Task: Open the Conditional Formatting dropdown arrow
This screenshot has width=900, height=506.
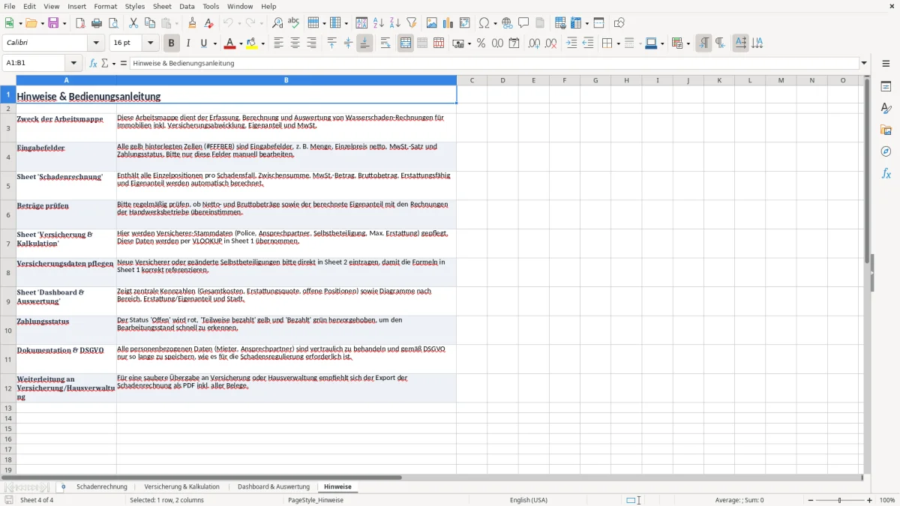Action: (x=688, y=43)
